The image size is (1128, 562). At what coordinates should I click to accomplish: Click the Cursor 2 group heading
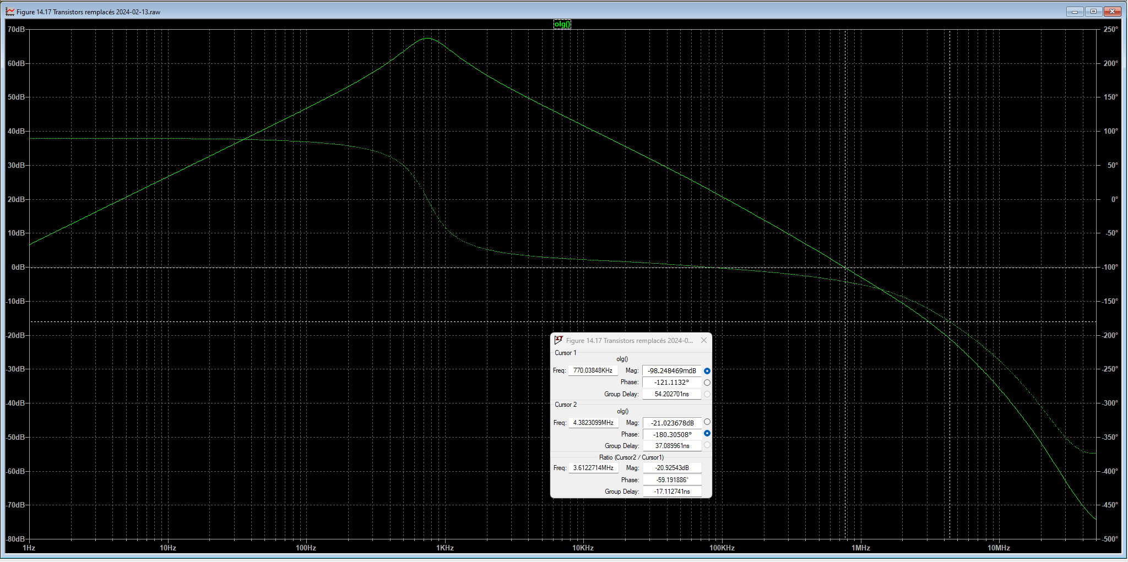[x=566, y=405]
